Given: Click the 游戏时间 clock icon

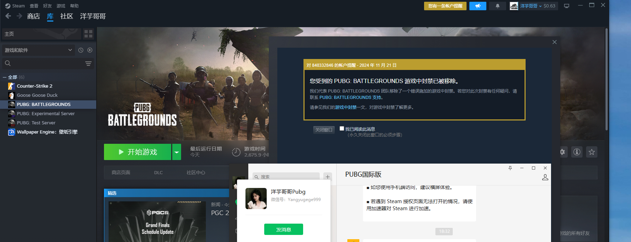Looking at the screenshot, I should [236, 152].
